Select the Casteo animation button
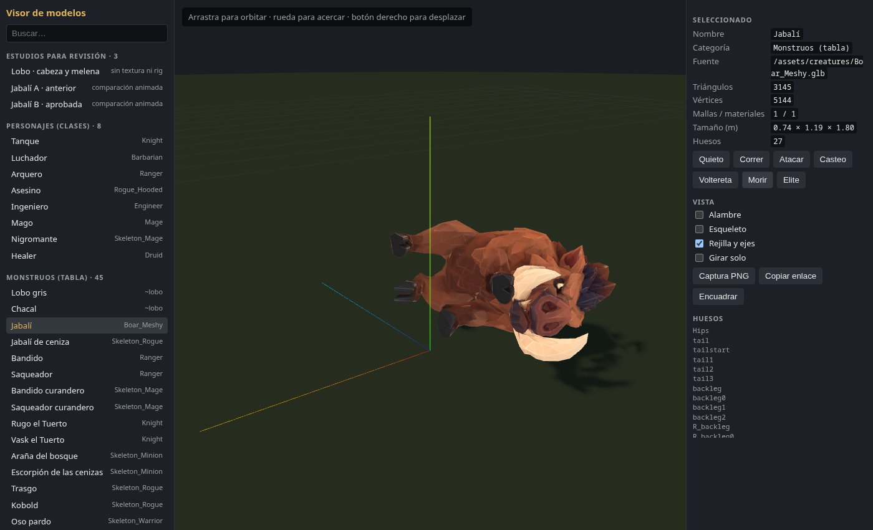Image resolution: width=873 pixels, height=530 pixels. coord(832,160)
